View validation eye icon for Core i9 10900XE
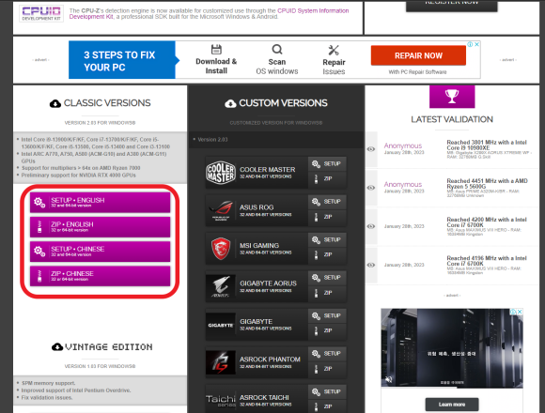 (371, 149)
